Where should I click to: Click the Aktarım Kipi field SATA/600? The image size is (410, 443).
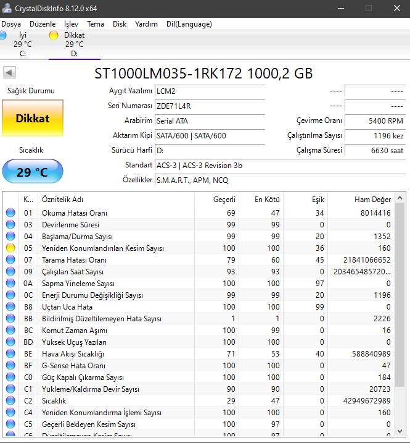coord(210,135)
